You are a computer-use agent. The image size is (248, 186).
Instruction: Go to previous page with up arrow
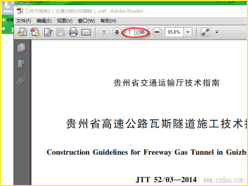[x=104, y=32]
